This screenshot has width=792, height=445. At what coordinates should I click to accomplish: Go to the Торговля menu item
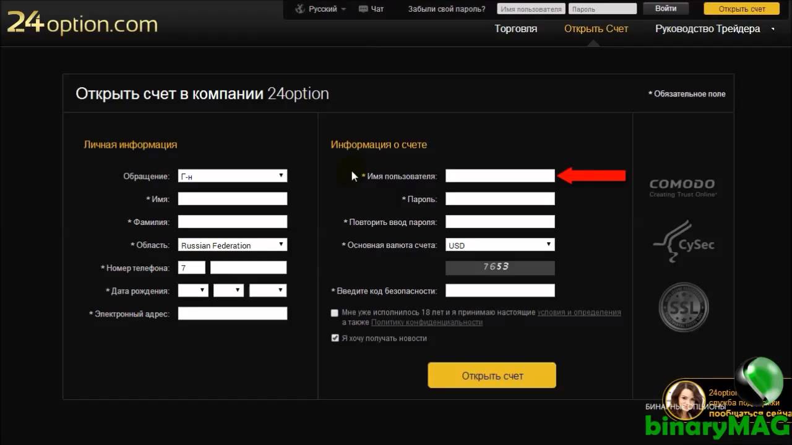515,29
